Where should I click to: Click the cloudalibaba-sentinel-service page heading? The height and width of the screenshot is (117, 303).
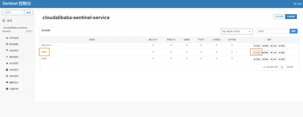pyautogui.click(x=76, y=18)
